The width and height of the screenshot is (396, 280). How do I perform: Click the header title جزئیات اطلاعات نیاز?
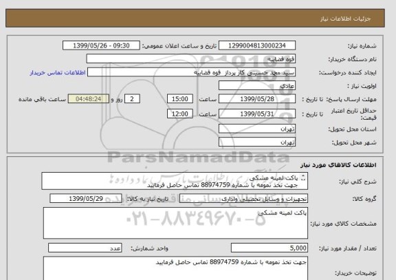345,19
